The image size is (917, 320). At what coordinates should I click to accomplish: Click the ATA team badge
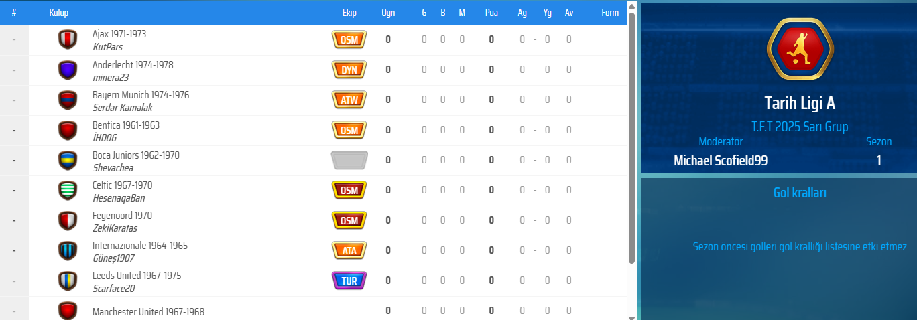(x=349, y=250)
